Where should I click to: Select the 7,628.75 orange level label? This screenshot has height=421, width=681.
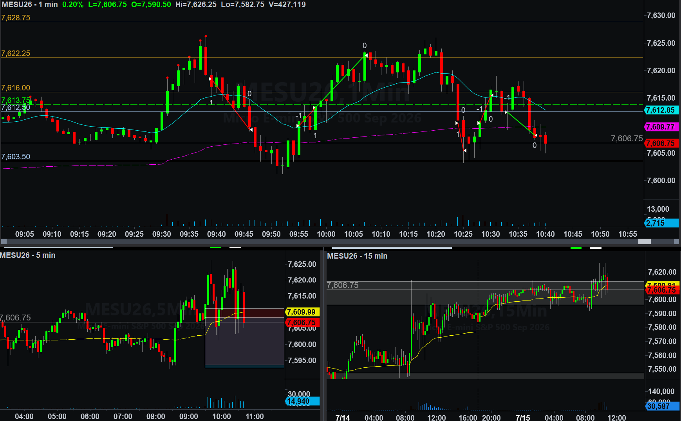16,18
